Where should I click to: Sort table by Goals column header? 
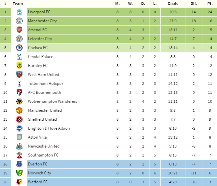click(x=173, y=4)
